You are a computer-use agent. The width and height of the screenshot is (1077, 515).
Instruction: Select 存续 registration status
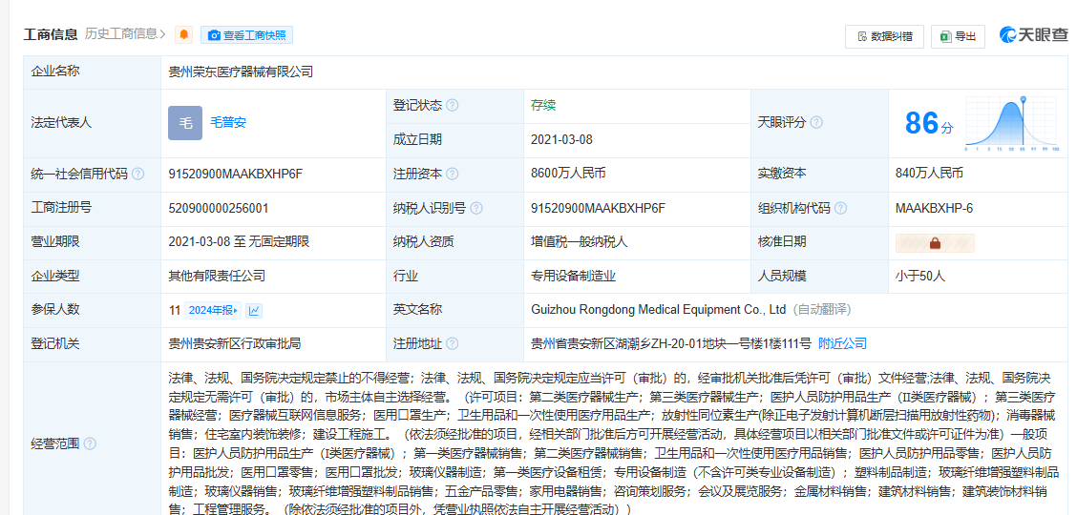(x=543, y=106)
